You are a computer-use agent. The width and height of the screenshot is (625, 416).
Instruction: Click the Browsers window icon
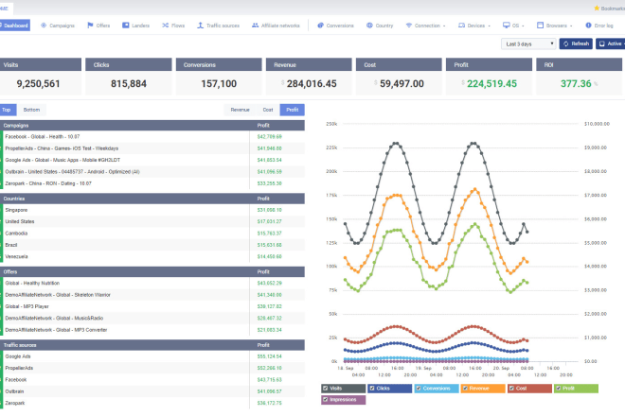click(x=540, y=26)
